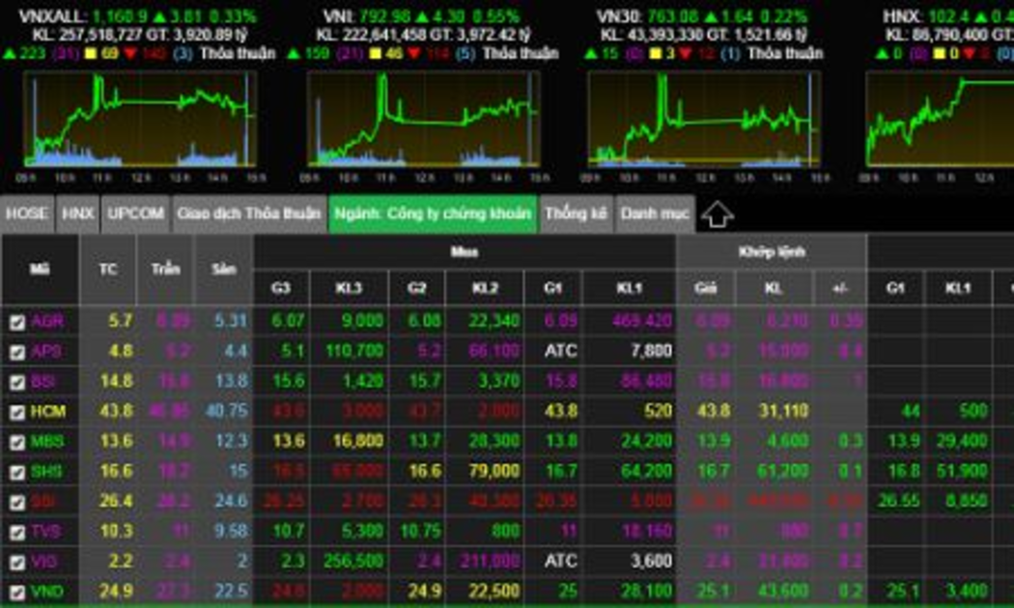Untick the SSI stock checkbox

[x=16, y=502]
